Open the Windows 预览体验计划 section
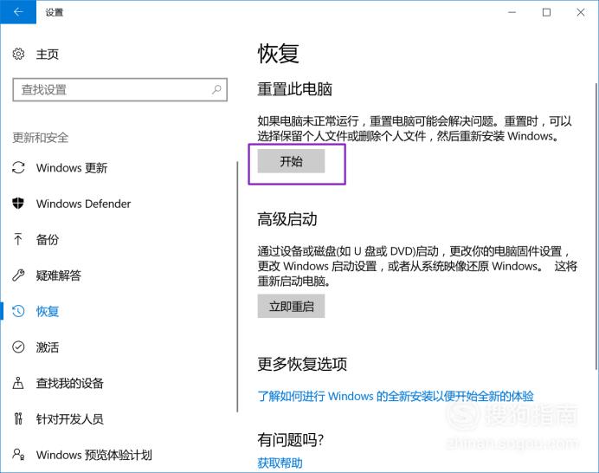 coord(94,455)
